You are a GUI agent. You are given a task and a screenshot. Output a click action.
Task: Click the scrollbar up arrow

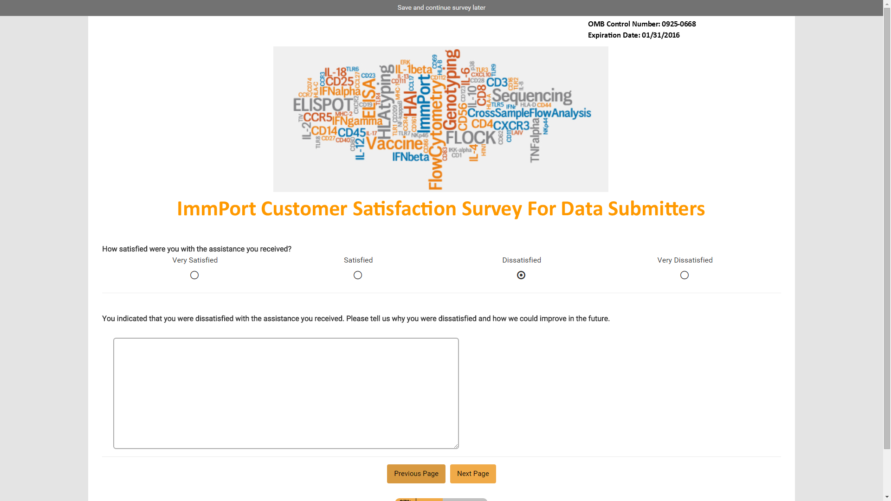[x=887, y=4]
